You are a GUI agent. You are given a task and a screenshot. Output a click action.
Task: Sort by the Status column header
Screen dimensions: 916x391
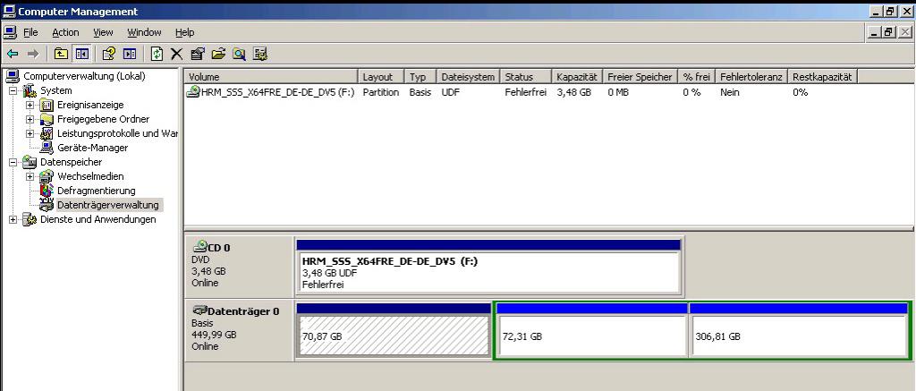coord(526,77)
